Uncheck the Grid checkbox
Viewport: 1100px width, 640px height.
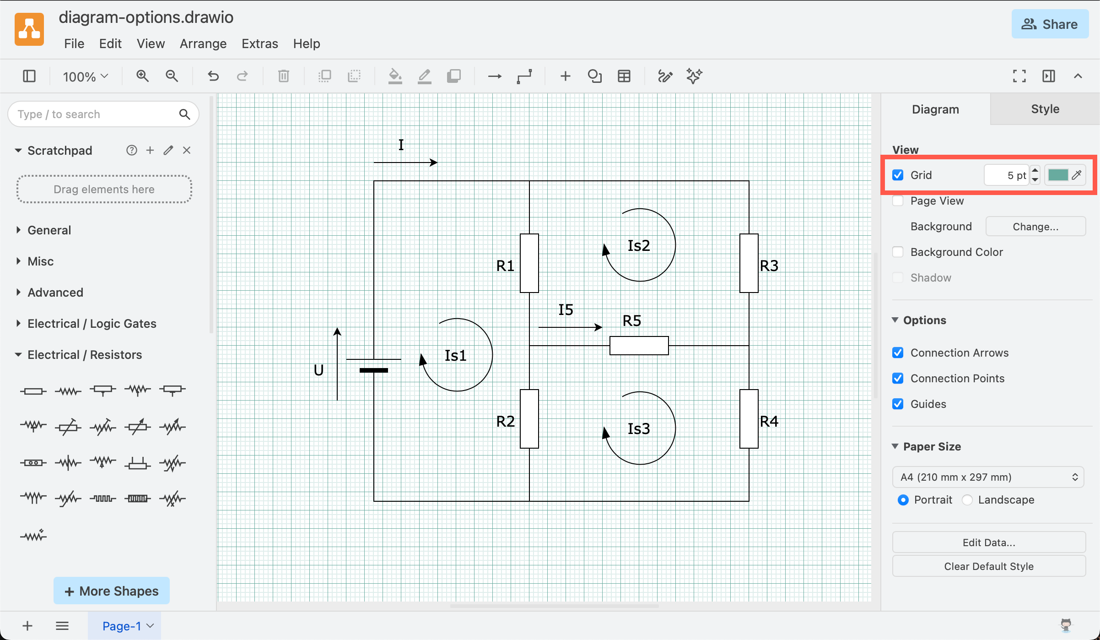(898, 175)
